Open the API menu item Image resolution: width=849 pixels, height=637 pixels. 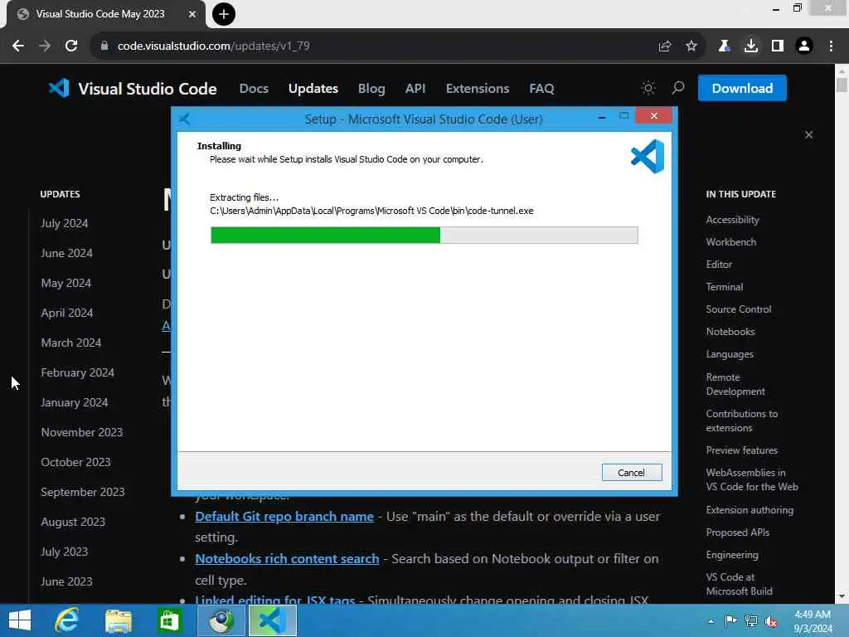[x=415, y=88]
